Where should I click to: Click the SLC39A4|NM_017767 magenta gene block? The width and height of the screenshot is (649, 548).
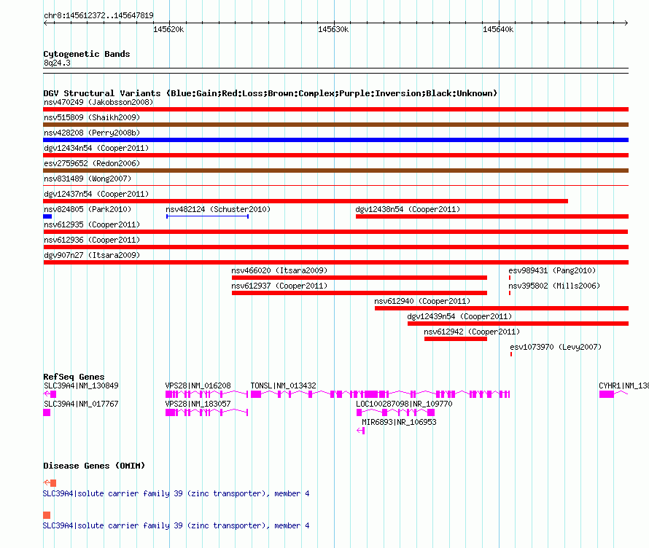pyautogui.click(x=47, y=412)
